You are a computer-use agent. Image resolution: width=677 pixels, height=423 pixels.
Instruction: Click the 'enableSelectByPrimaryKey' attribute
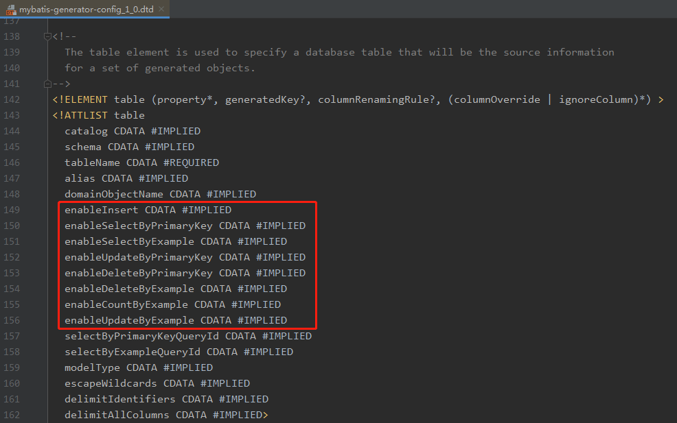tap(139, 226)
